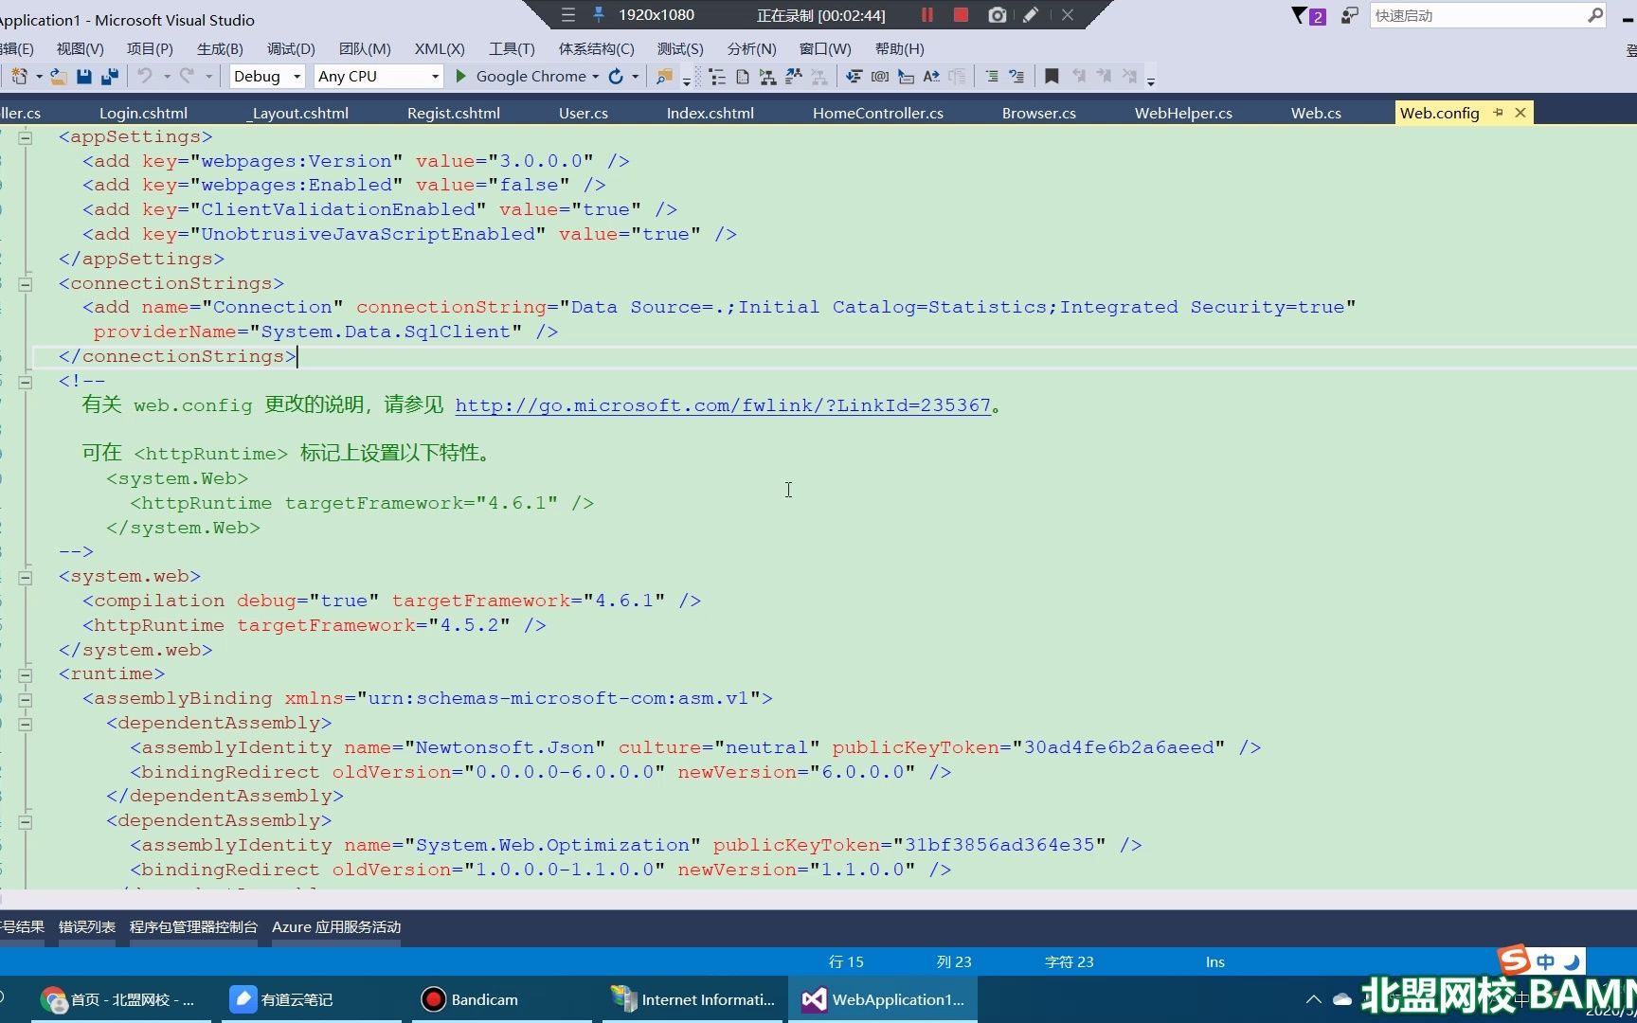This screenshot has height=1023, width=1637.
Task: Open the 程序包管理器控制台 panel tab
Action: tap(193, 926)
